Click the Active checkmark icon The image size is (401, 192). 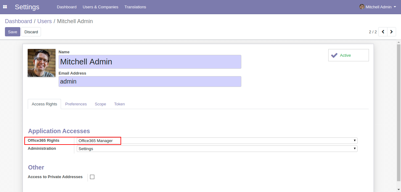(334, 55)
